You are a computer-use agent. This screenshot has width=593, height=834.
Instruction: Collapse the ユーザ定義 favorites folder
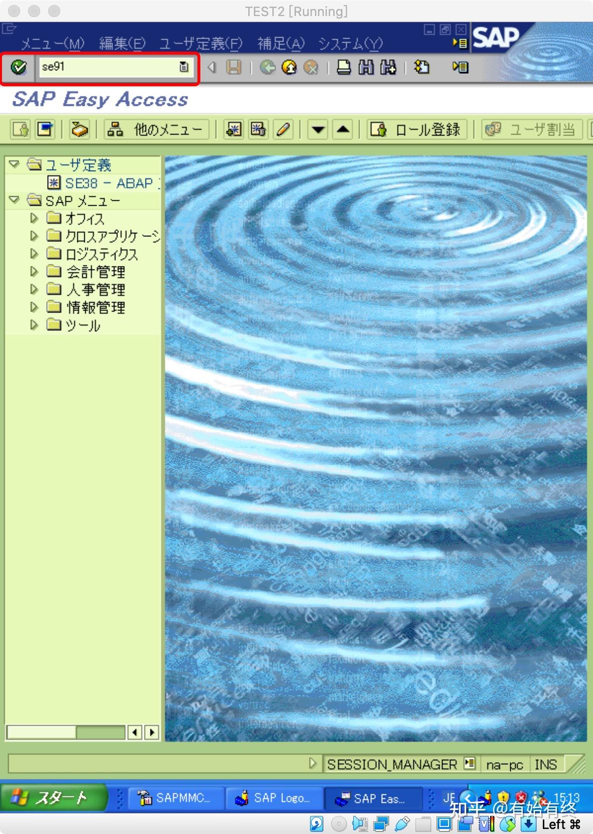coord(15,164)
